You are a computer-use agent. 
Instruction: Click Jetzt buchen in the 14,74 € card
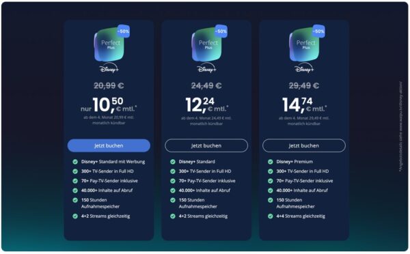tap(304, 145)
